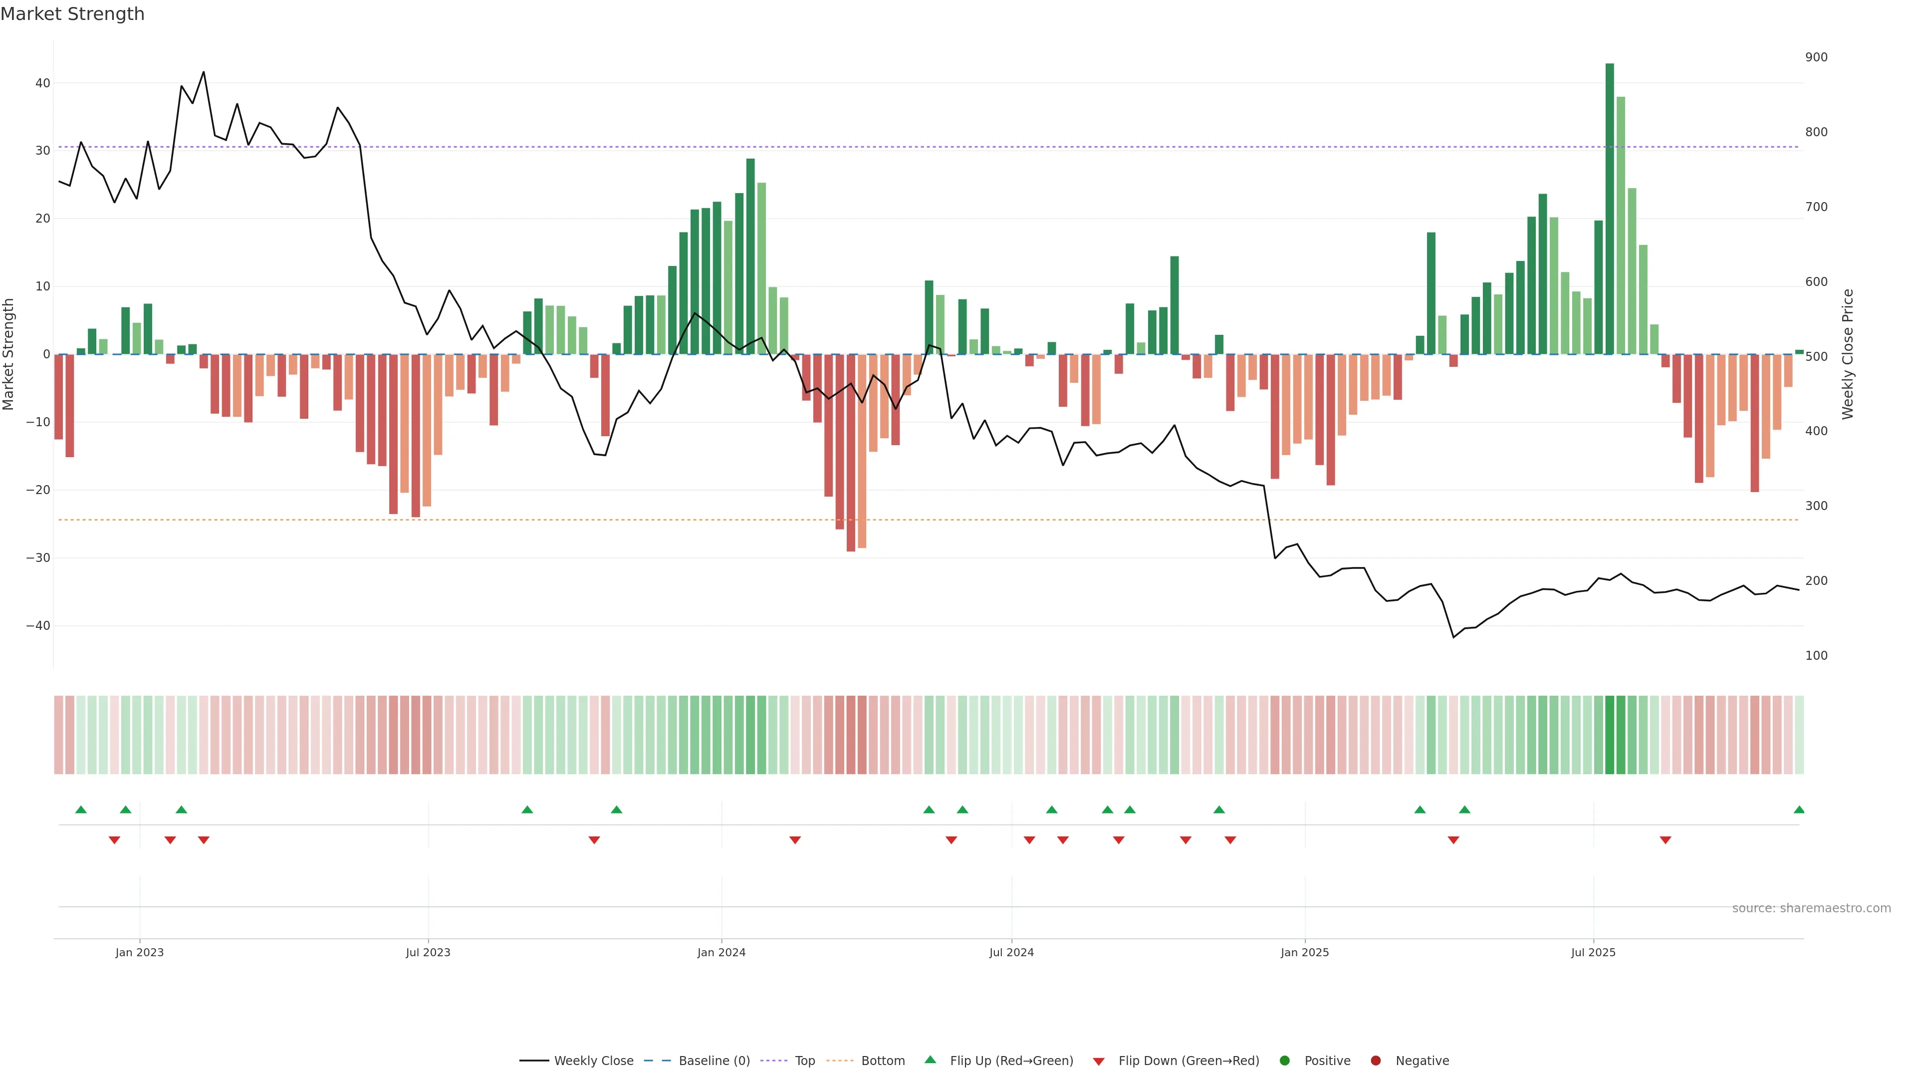Click the first red flip-down triangle marker
Image resolution: width=1916 pixels, height=1078 pixels.
coord(115,840)
